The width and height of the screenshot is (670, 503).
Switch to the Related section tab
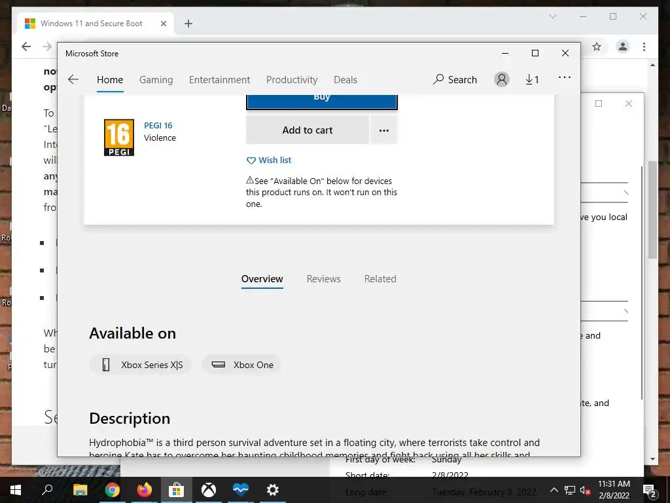(380, 279)
